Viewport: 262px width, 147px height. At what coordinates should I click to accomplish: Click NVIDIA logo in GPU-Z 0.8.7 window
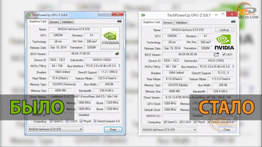224,42
